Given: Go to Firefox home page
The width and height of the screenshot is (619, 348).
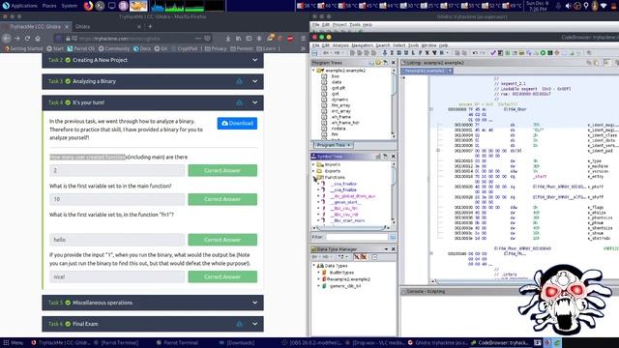Looking at the screenshot, I should pos(38,39).
